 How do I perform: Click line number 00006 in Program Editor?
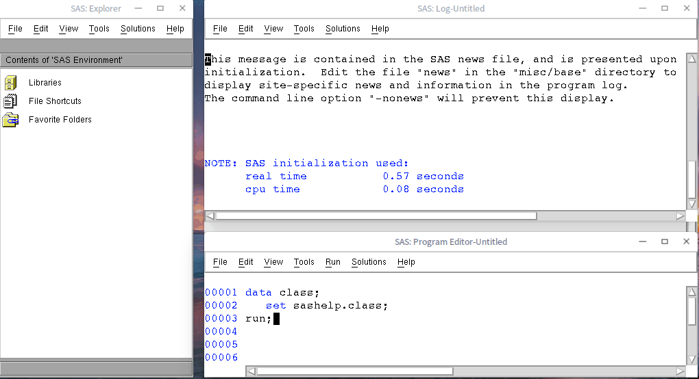point(221,357)
